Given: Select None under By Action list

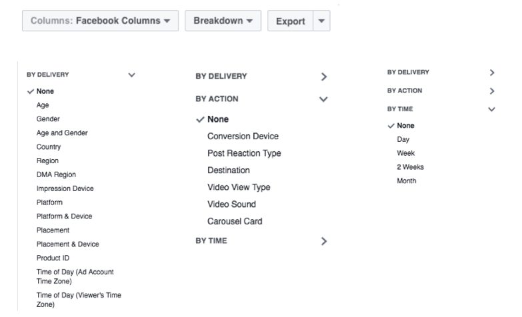Looking at the screenshot, I should [x=218, y=119].
